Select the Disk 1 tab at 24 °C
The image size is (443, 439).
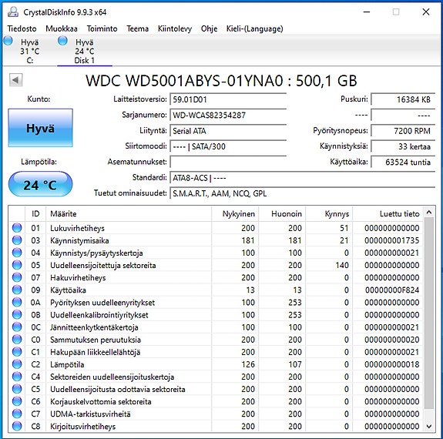pyautogui.click(x=85, y=51)
